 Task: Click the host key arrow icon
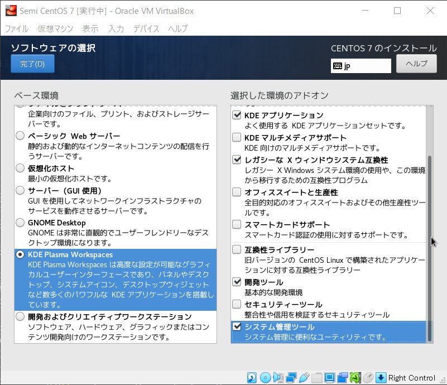(x=381, y=378)
